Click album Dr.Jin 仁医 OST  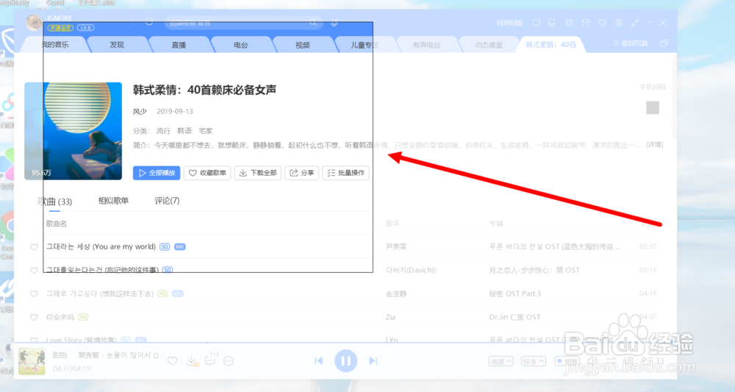point(514,317)
